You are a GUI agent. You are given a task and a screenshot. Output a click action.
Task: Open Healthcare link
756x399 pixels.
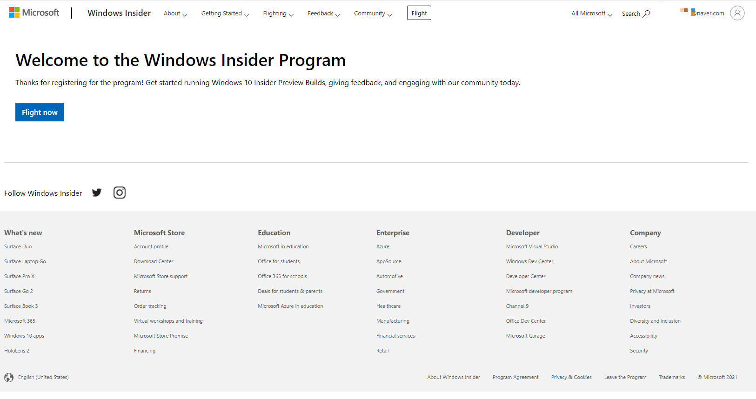pos(388,306)
